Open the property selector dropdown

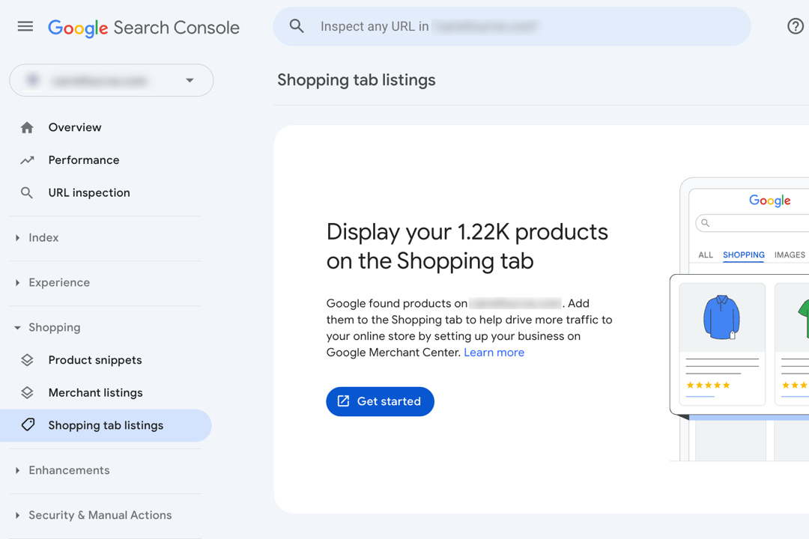(x=190, y=81)
